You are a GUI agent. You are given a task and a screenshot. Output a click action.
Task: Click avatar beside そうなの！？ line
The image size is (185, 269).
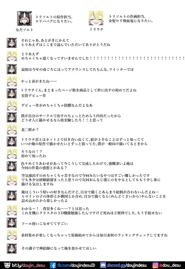(12, 154)
